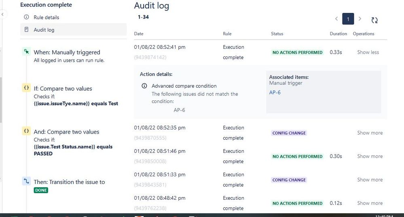
Task: Click the date 01/08/22 08:51:33 pm
Action: (159, 174)
